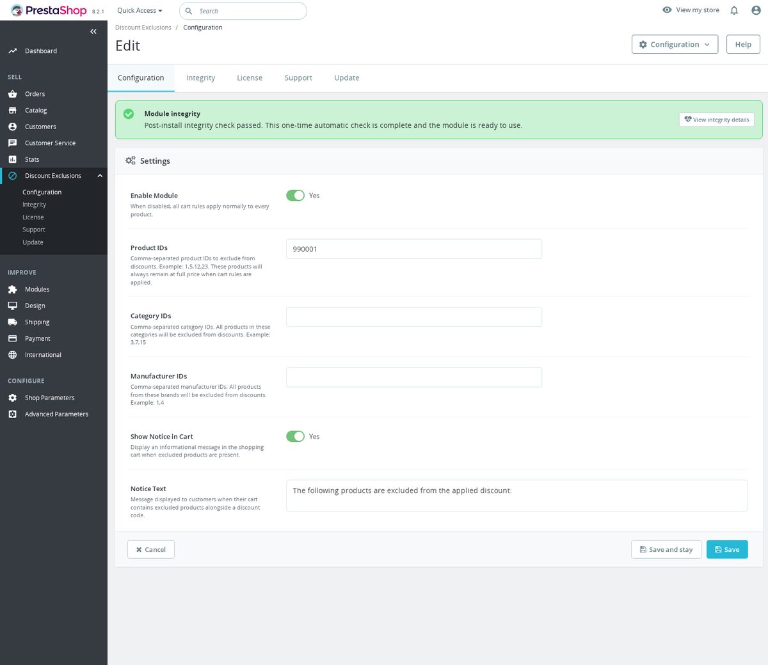
Task: Click the Notice Text textarea
Action: coord(516,496)
